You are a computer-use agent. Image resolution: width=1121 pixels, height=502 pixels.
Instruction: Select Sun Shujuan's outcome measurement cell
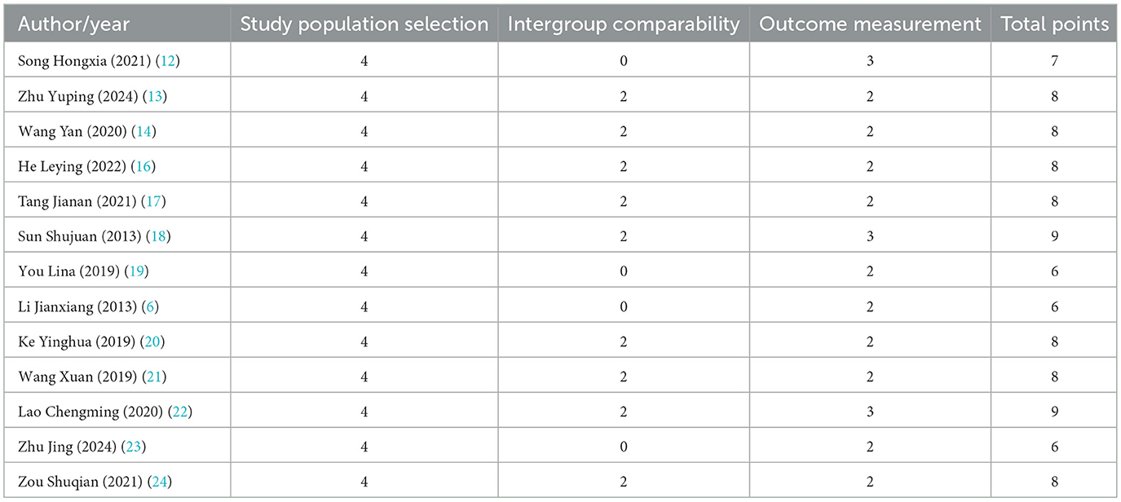pos(870,236)
